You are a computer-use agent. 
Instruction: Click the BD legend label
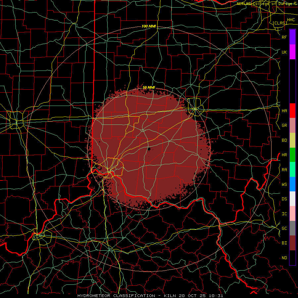click(284, 140)
